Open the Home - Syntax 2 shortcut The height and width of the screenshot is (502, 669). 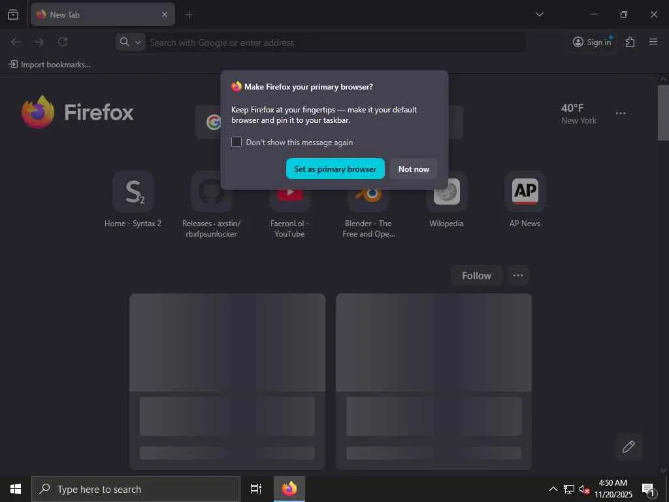(133, 199)
